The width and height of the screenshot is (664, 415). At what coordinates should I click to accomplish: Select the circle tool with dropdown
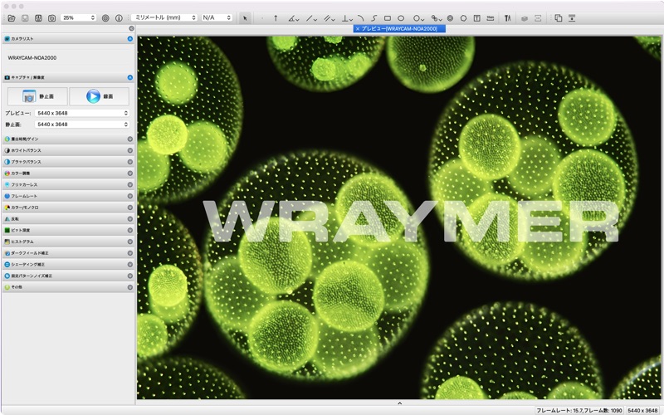click(418, 17)
